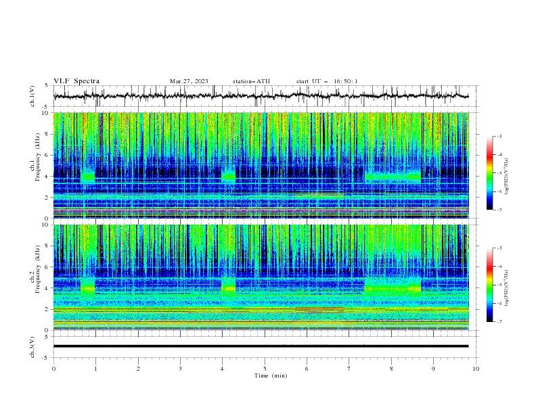Click the ch.1 color bar label log(PSD)(V²/Hz)
Image resolution: width=536 pixels, height=414 pixels.
[507, 177]
